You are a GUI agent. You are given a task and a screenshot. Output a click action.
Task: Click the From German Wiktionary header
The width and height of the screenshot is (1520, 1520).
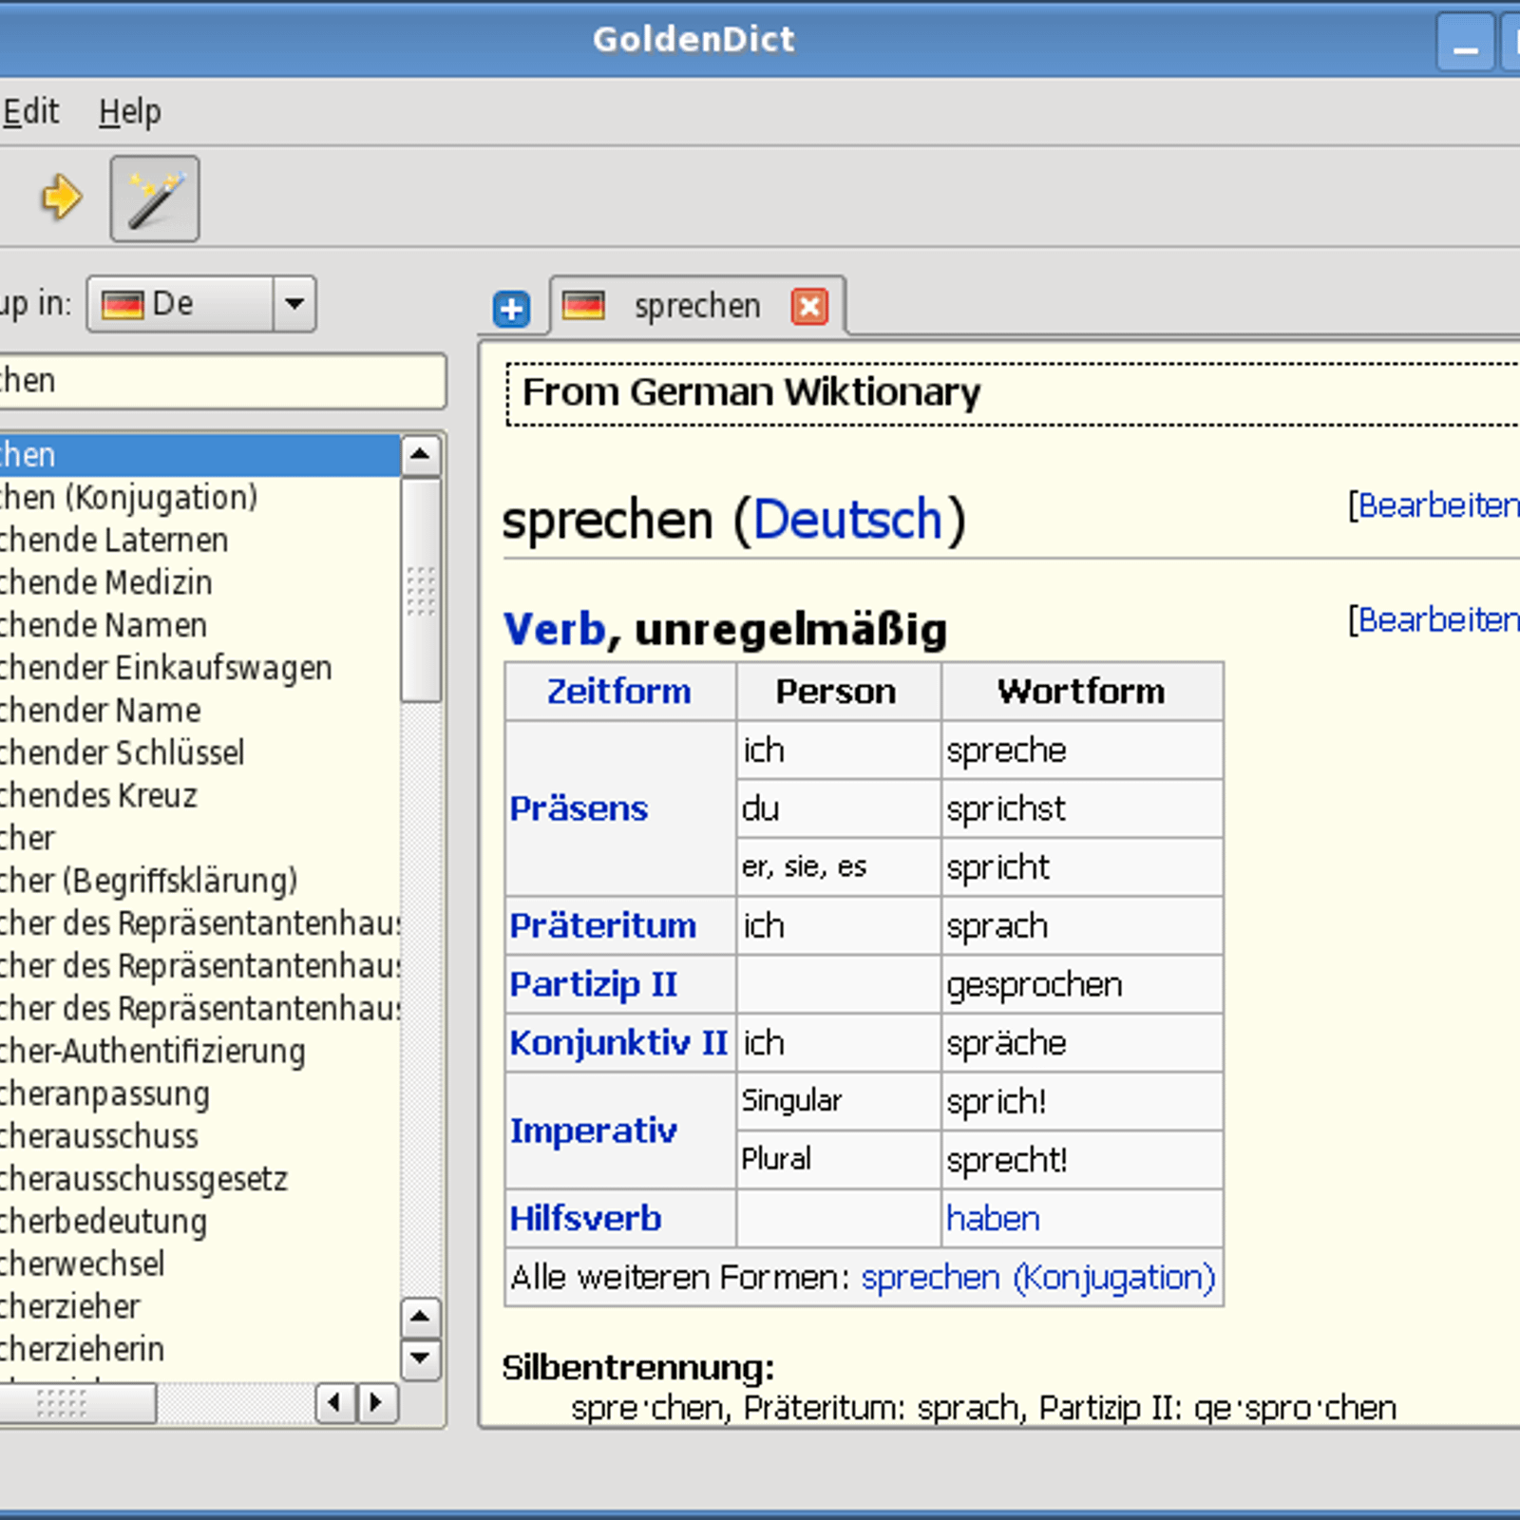1013,393
